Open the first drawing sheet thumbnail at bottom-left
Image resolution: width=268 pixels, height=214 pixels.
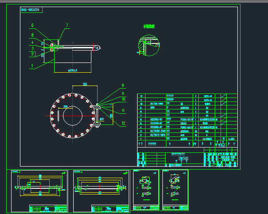[39, 190]
